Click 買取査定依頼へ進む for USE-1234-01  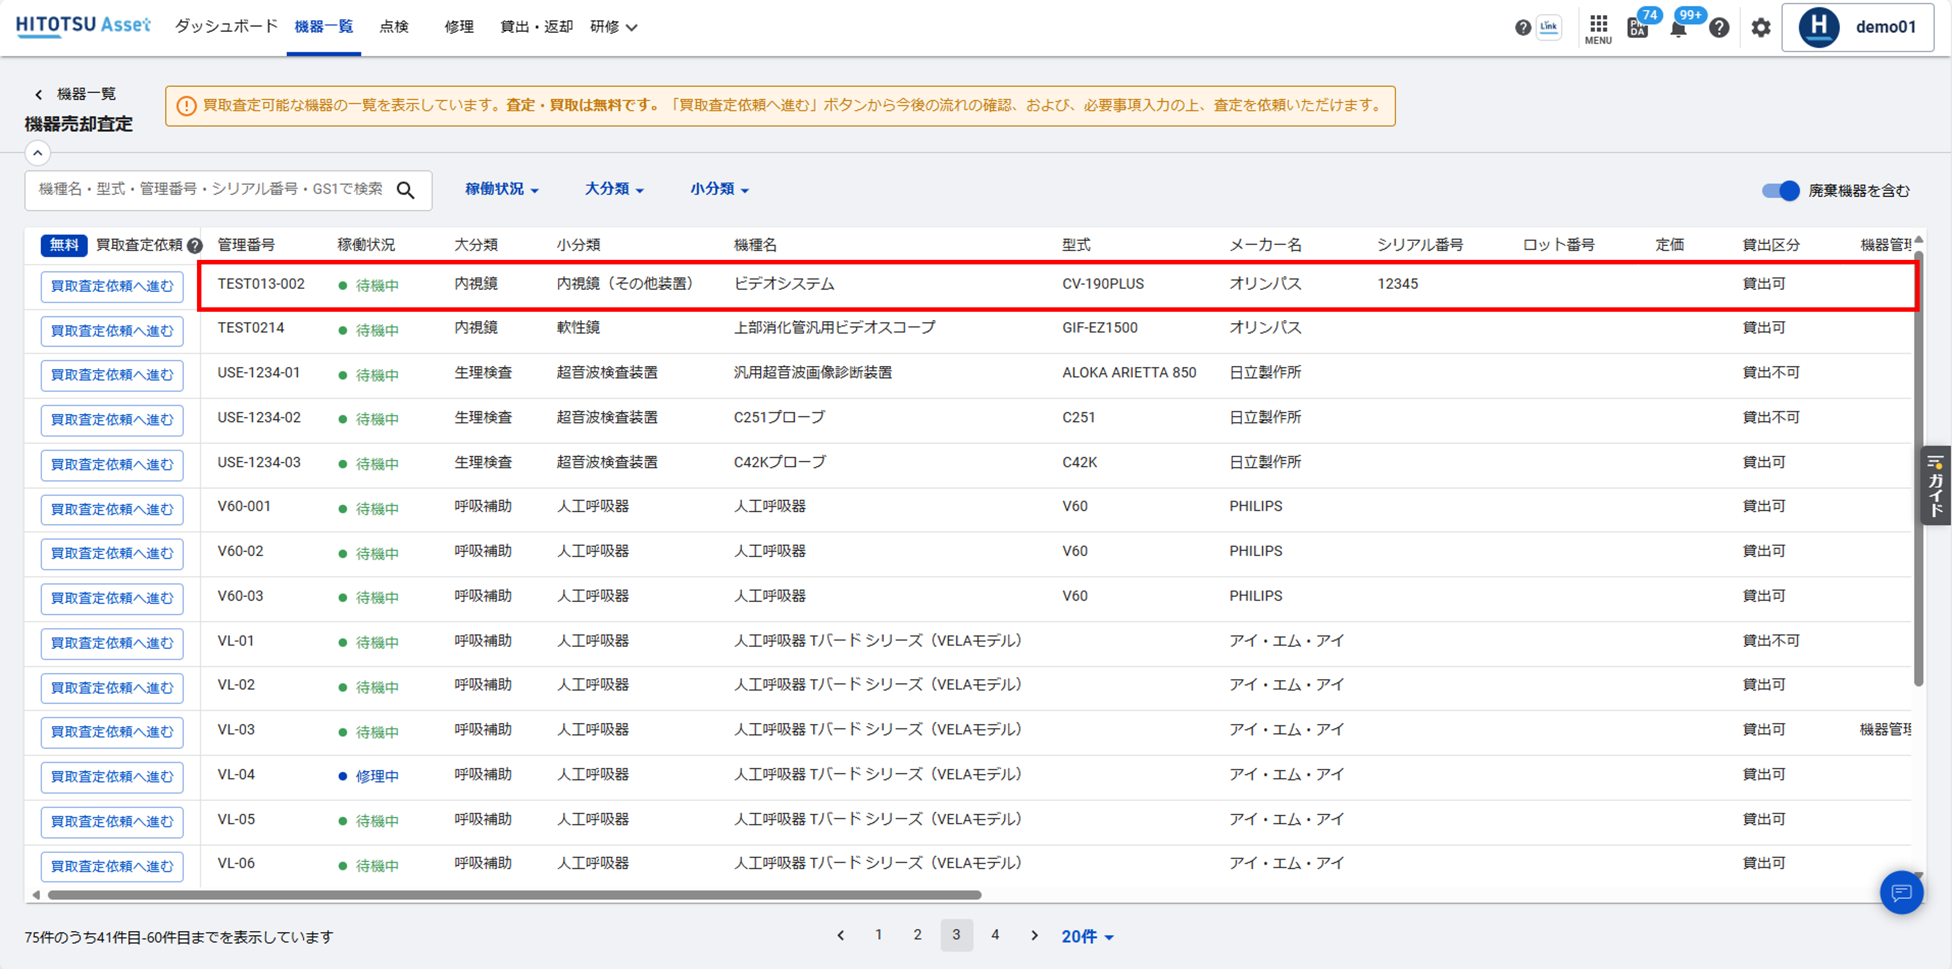tap(112, 375)
